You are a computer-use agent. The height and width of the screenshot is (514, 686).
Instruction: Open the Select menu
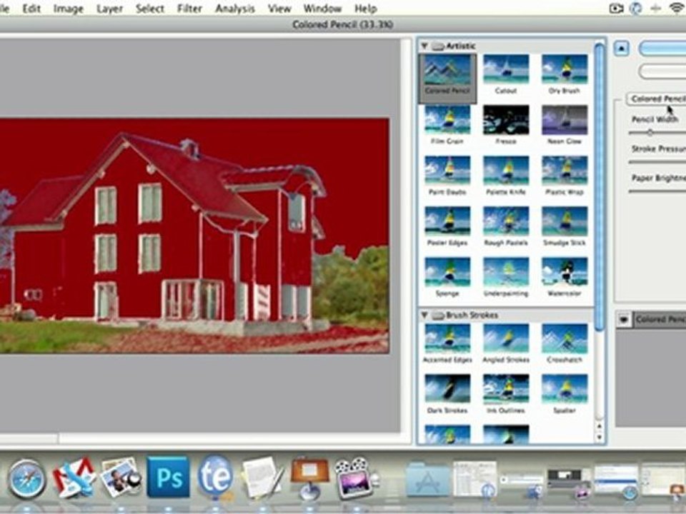tap(150, 9)
